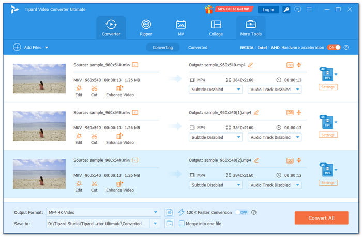Edit ID3 metadata for sample_960x540.mp4
The image size is (362, 237).
pyautogui.click(x=290, y=65)
